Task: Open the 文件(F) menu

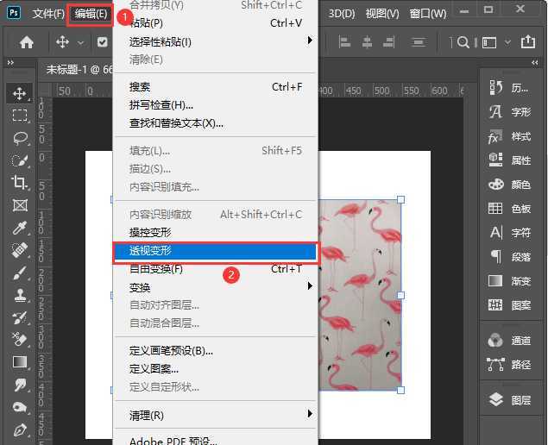Action: [x=47, y=14]
